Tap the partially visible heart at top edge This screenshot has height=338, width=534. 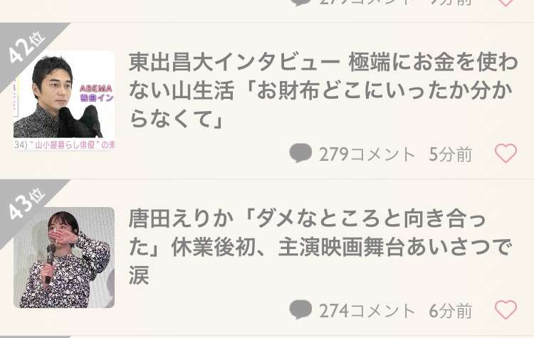pos(506,3)
